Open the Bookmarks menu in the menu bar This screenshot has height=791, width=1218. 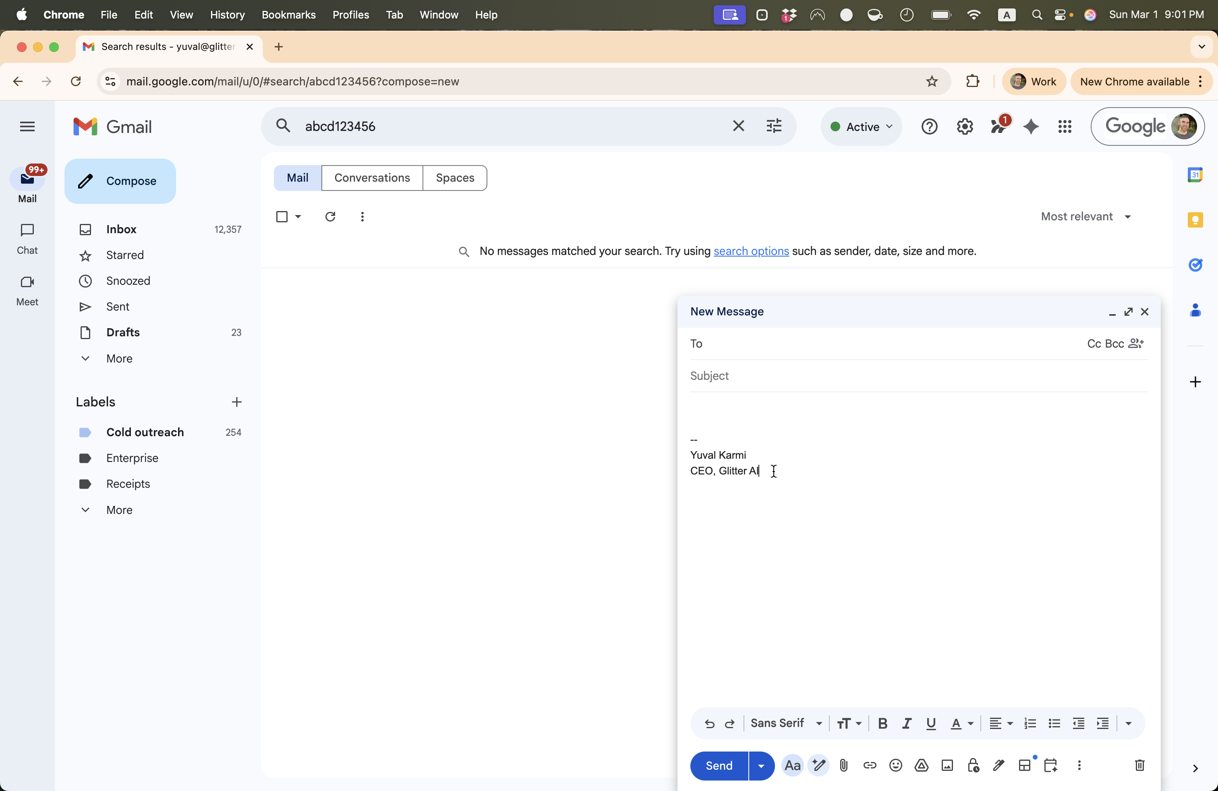pos(288,15)
